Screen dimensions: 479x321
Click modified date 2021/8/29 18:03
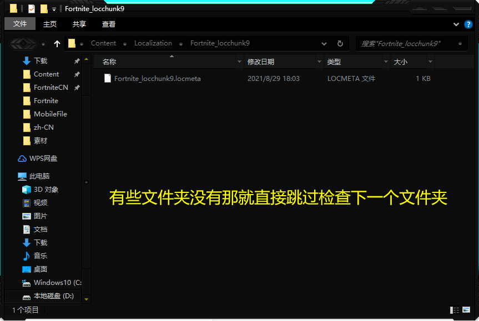pyautogui.click(x=274, y=78)
